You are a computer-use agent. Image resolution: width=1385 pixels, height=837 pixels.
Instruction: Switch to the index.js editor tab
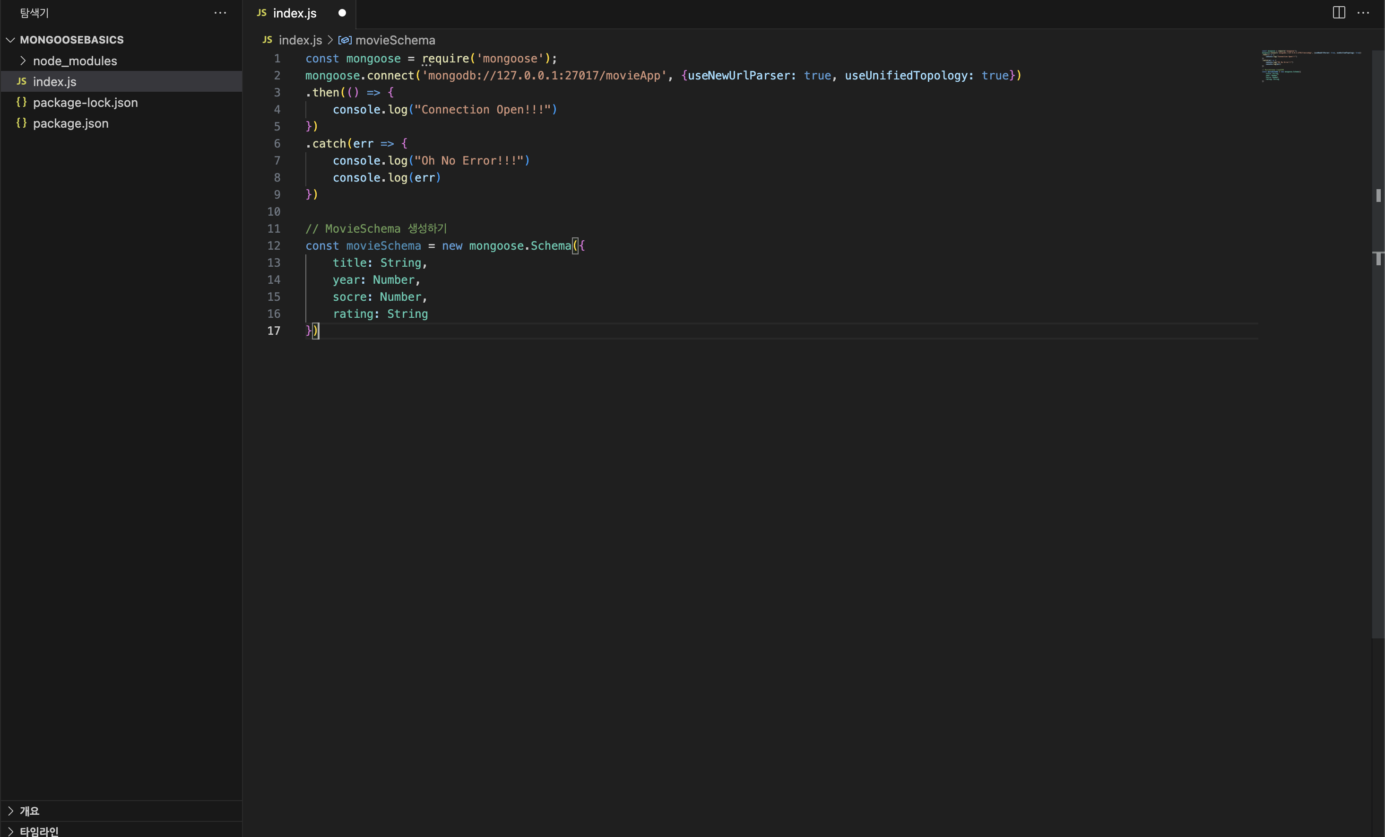(x=294, y=13)
